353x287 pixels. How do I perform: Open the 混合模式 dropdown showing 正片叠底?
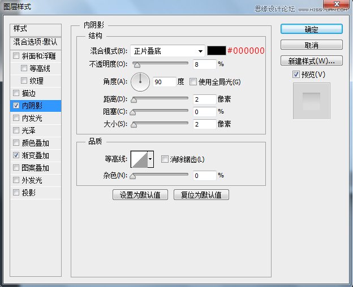coord(167,51)
